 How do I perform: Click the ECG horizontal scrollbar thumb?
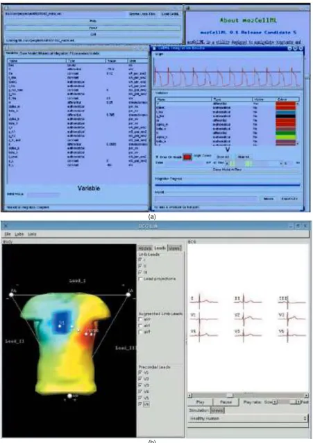230,395
